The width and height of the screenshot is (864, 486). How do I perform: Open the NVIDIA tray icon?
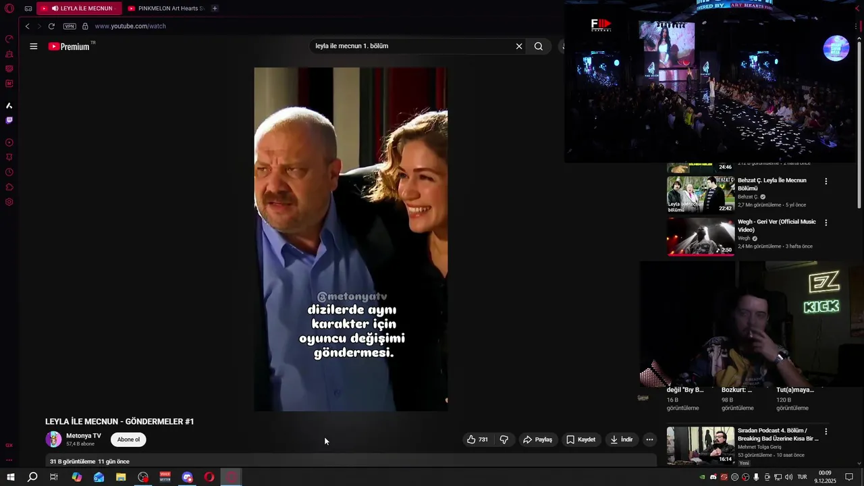pos(703,477)
